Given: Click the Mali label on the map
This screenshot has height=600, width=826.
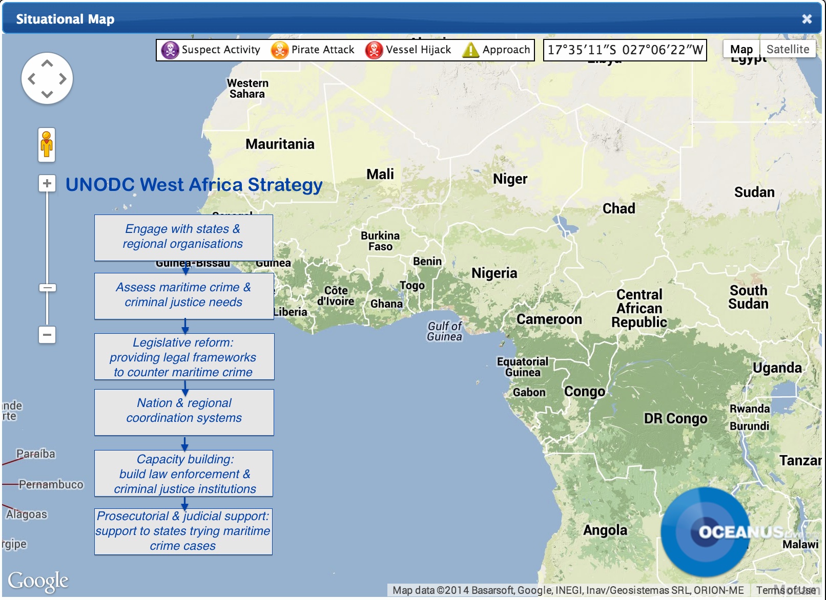Looking at the screenshot, I should pyautogui.click(x=380, y=174).
